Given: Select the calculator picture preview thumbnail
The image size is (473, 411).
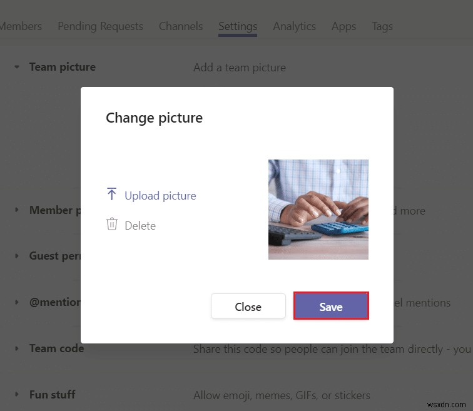Looking at the screenshot, I should click(318, 210).
